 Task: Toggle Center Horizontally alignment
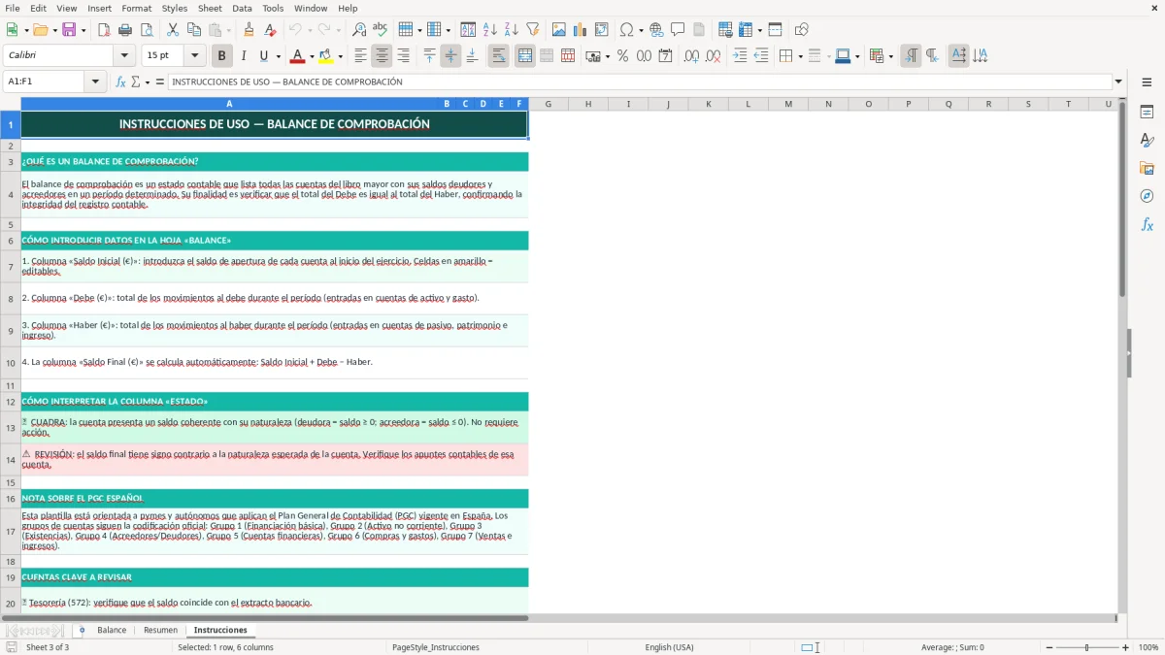coord(382,56)
